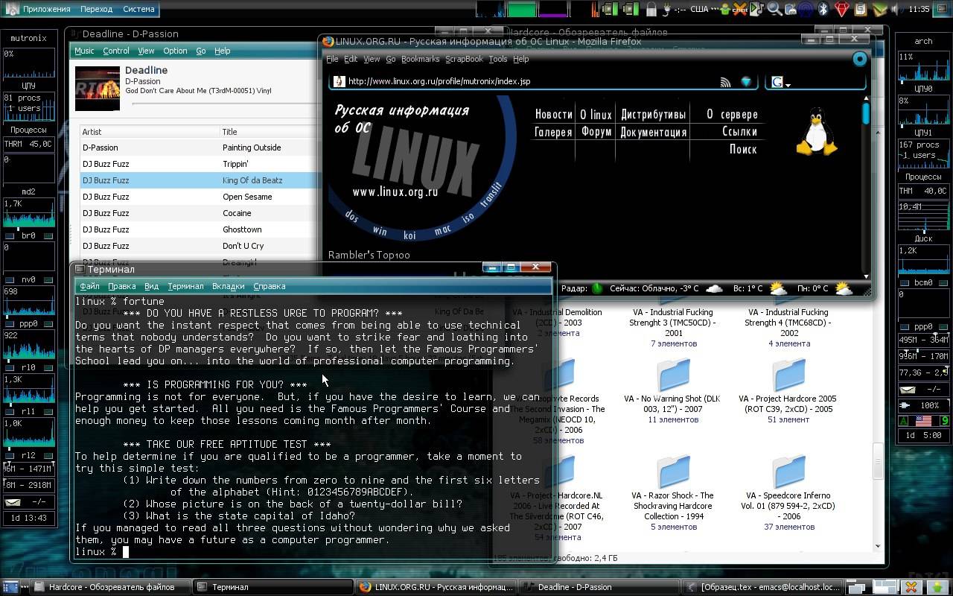953x596 pixels.
Task: Click the Tux penguin logo on linux.org.ru
Action: point(817,132)
